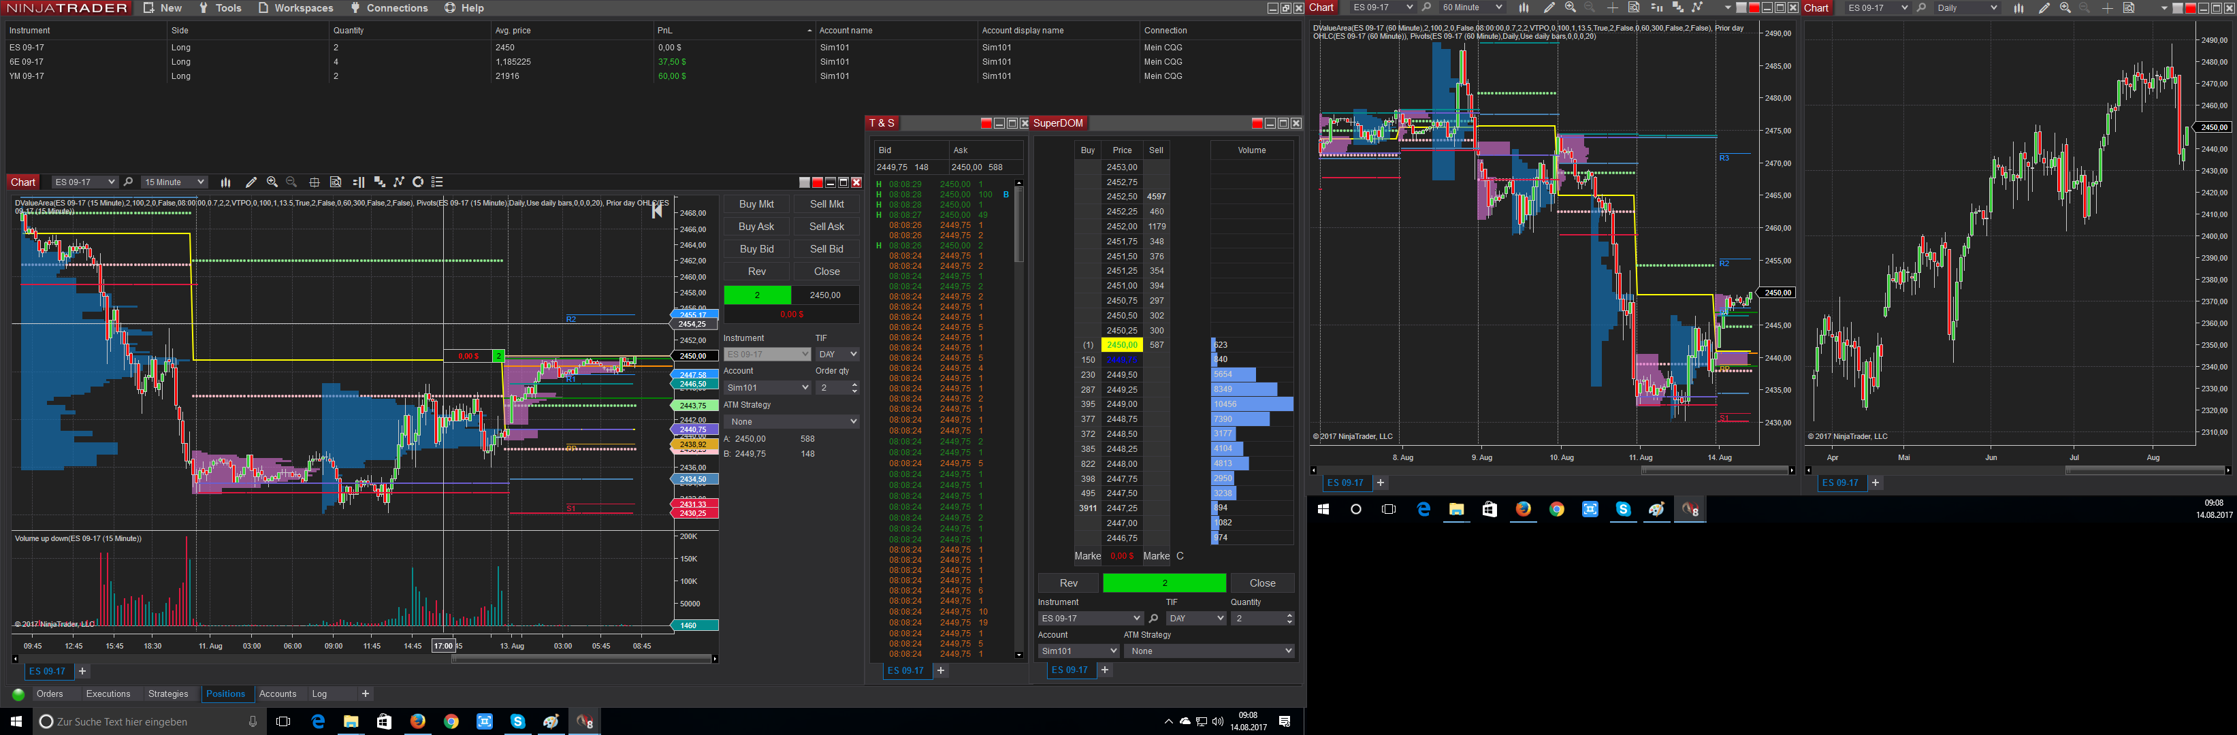This screenshot has height=735, width=2237.
Task: Click Daily chart horizontal scrollbar
Action: pos(2144,470)
